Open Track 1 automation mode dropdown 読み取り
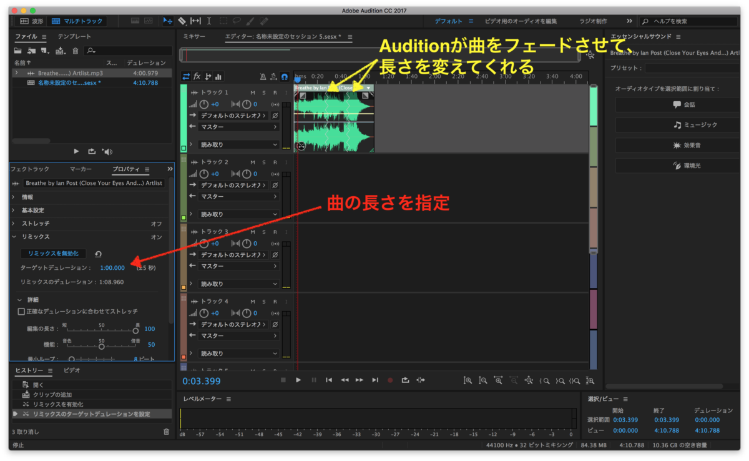The height and width of the screenshot is (461, 749). point(239,144)
